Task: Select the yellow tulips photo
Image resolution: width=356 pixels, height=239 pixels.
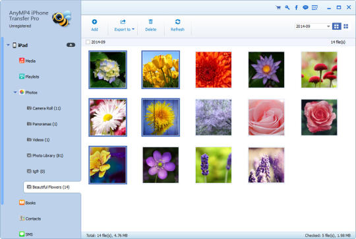Action: [160, 69]
